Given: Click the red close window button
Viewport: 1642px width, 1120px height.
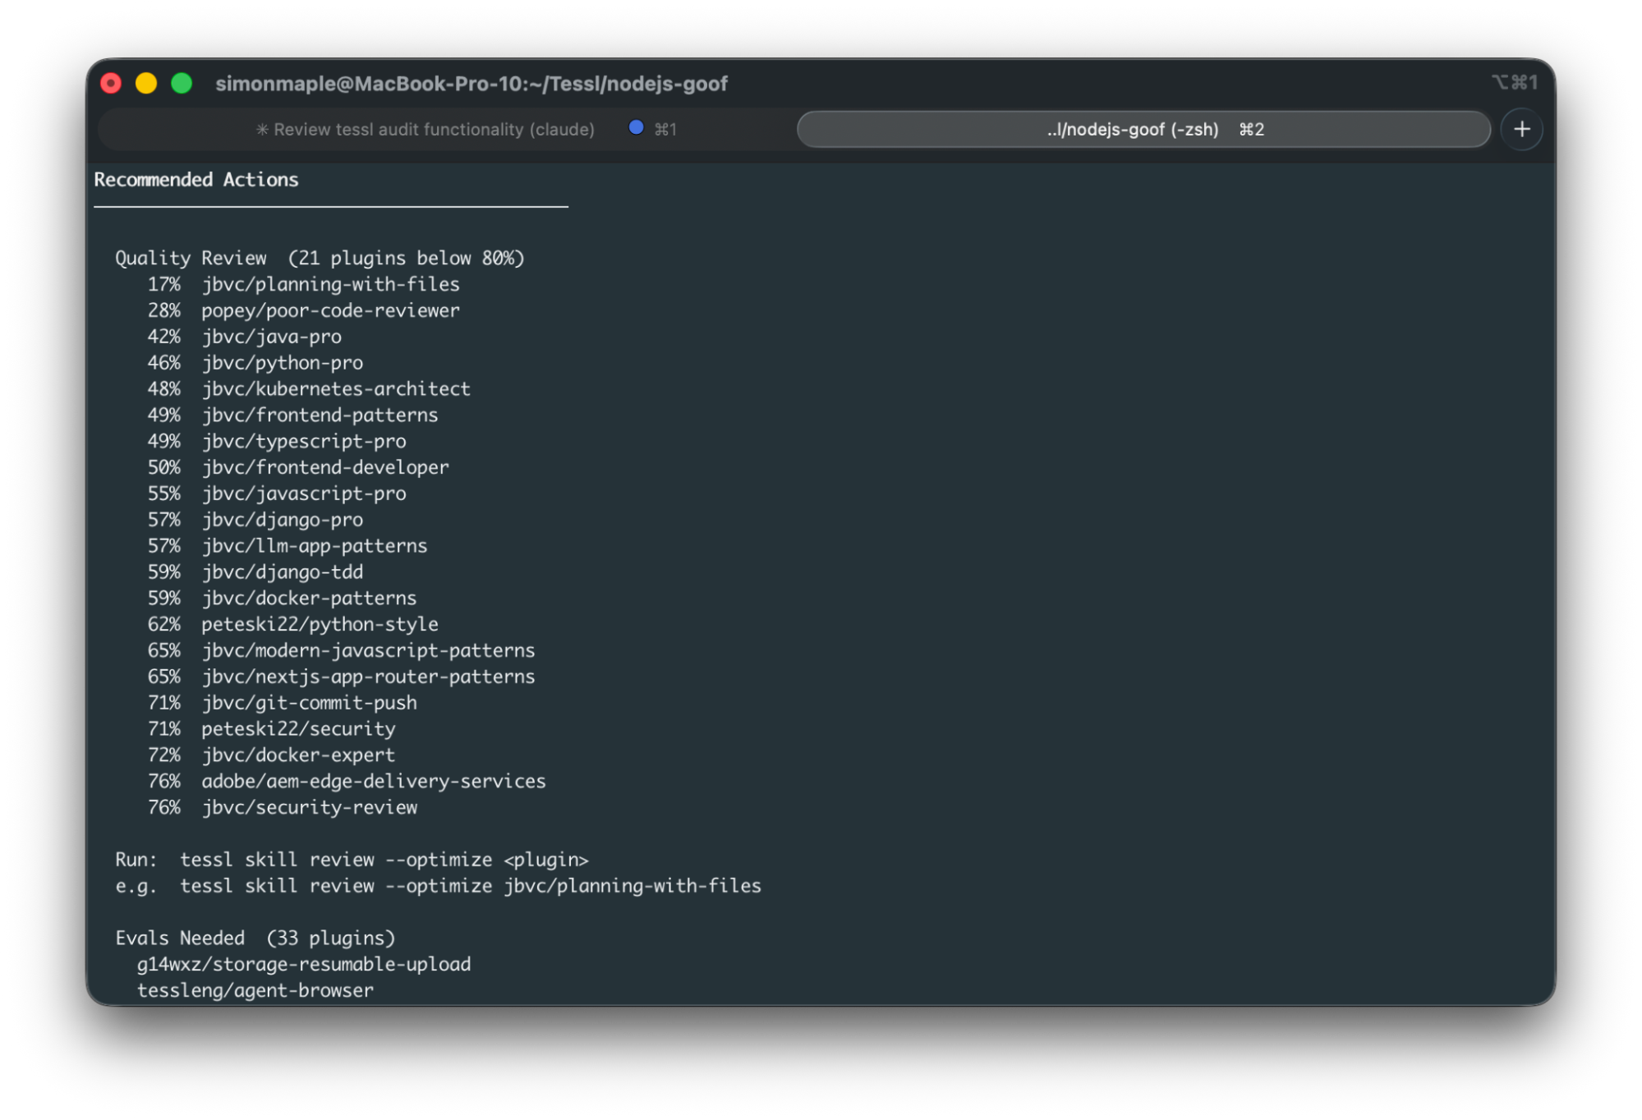Looking at the screenshot, I should (x=111, y=83).
